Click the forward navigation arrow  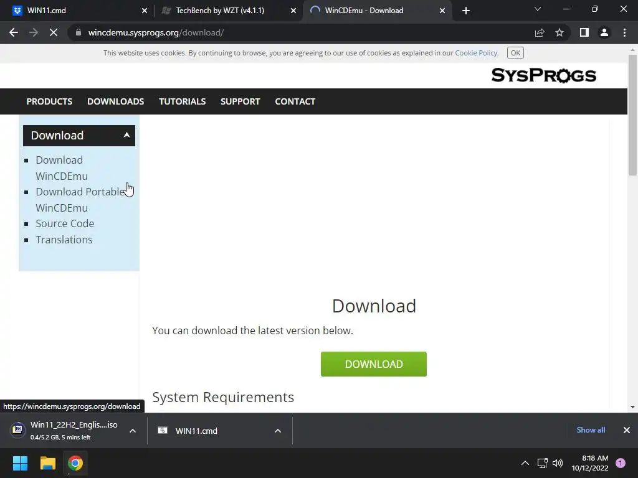click(x=34, y=32)
